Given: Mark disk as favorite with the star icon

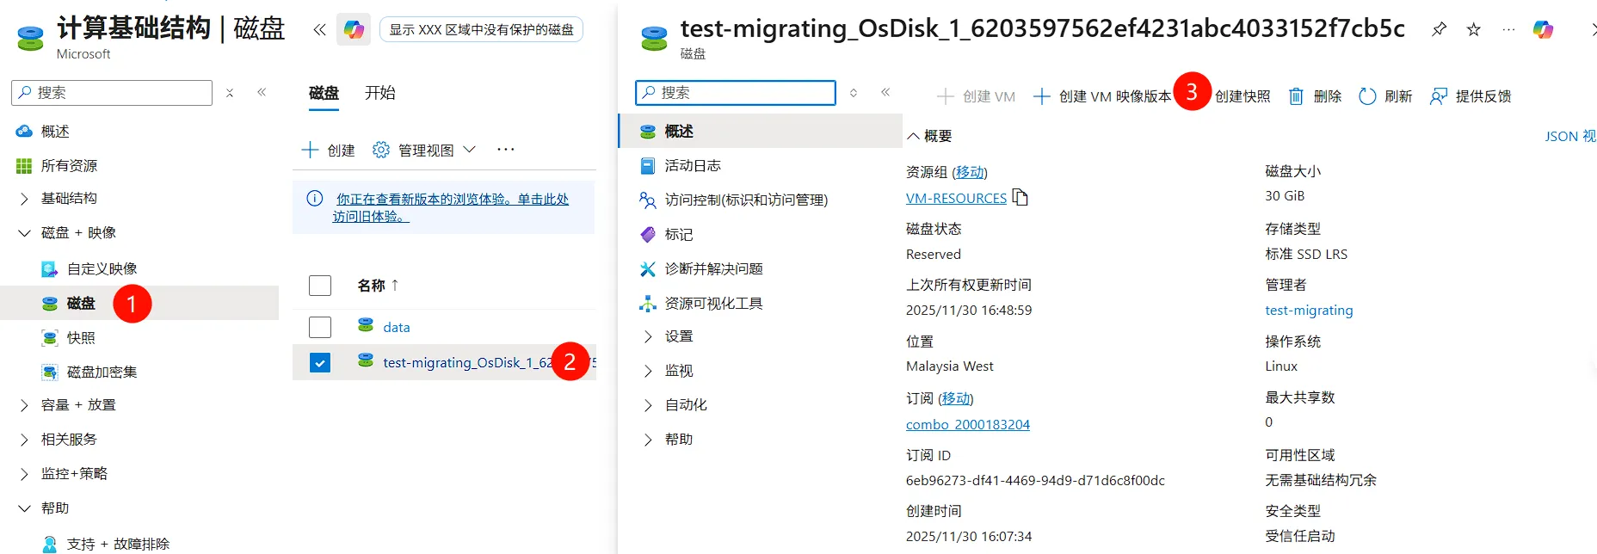Looking at the screenshot, I should click(x=1474, y=29).
